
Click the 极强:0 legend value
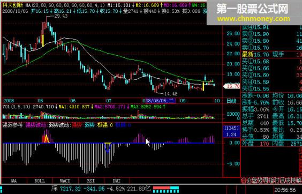105,125
